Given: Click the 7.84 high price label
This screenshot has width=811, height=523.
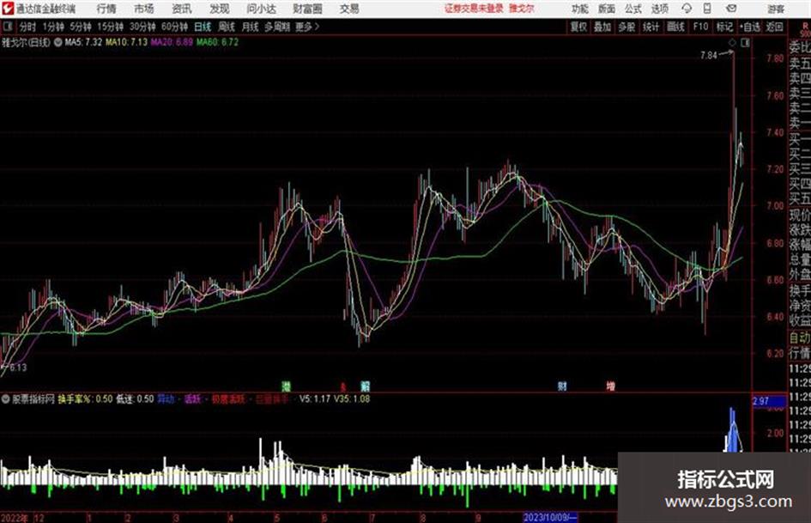Looking at the screenshot, I should point(709,56).
